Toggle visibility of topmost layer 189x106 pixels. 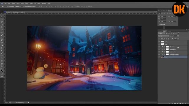159,42
